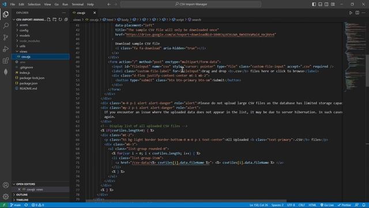The image size is (369, 208).
Task: Open the MongoDB leaf icon view
Action: click(6, 72)
